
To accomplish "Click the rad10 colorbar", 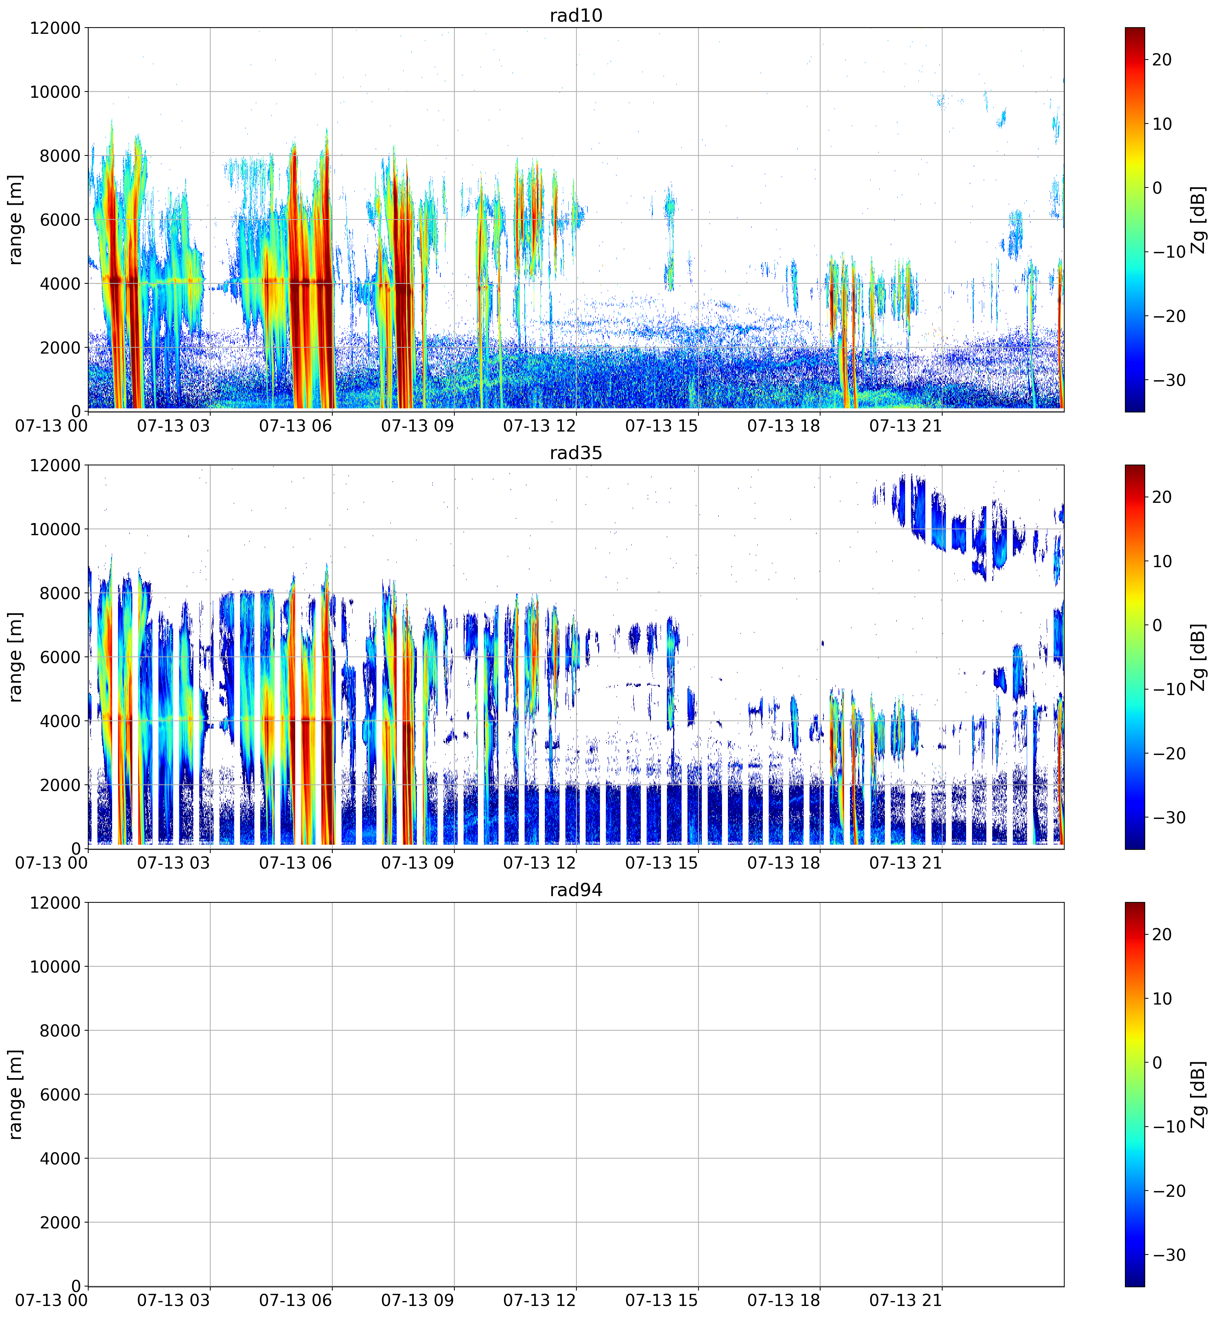I will pyautogui.click(x=1135, y=219).
